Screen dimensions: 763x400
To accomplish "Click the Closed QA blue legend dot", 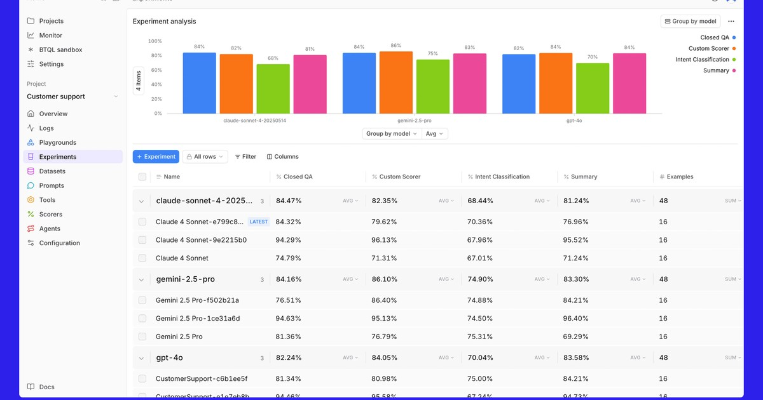I will (x=734, y=37).
